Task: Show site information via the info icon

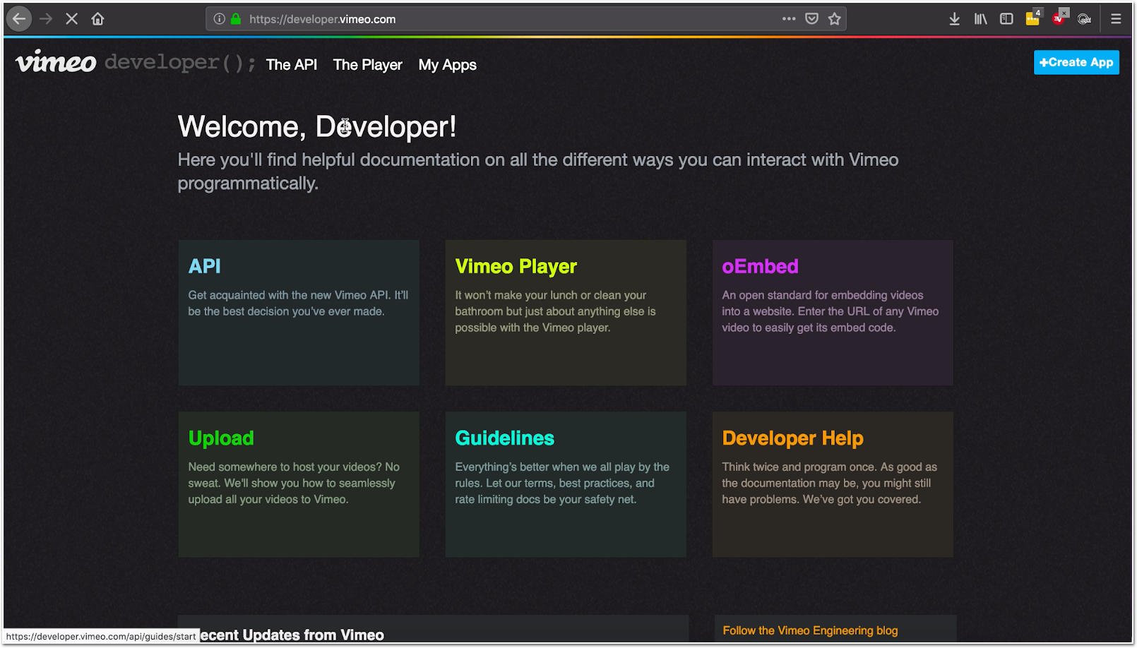Action: click(220, 19)
